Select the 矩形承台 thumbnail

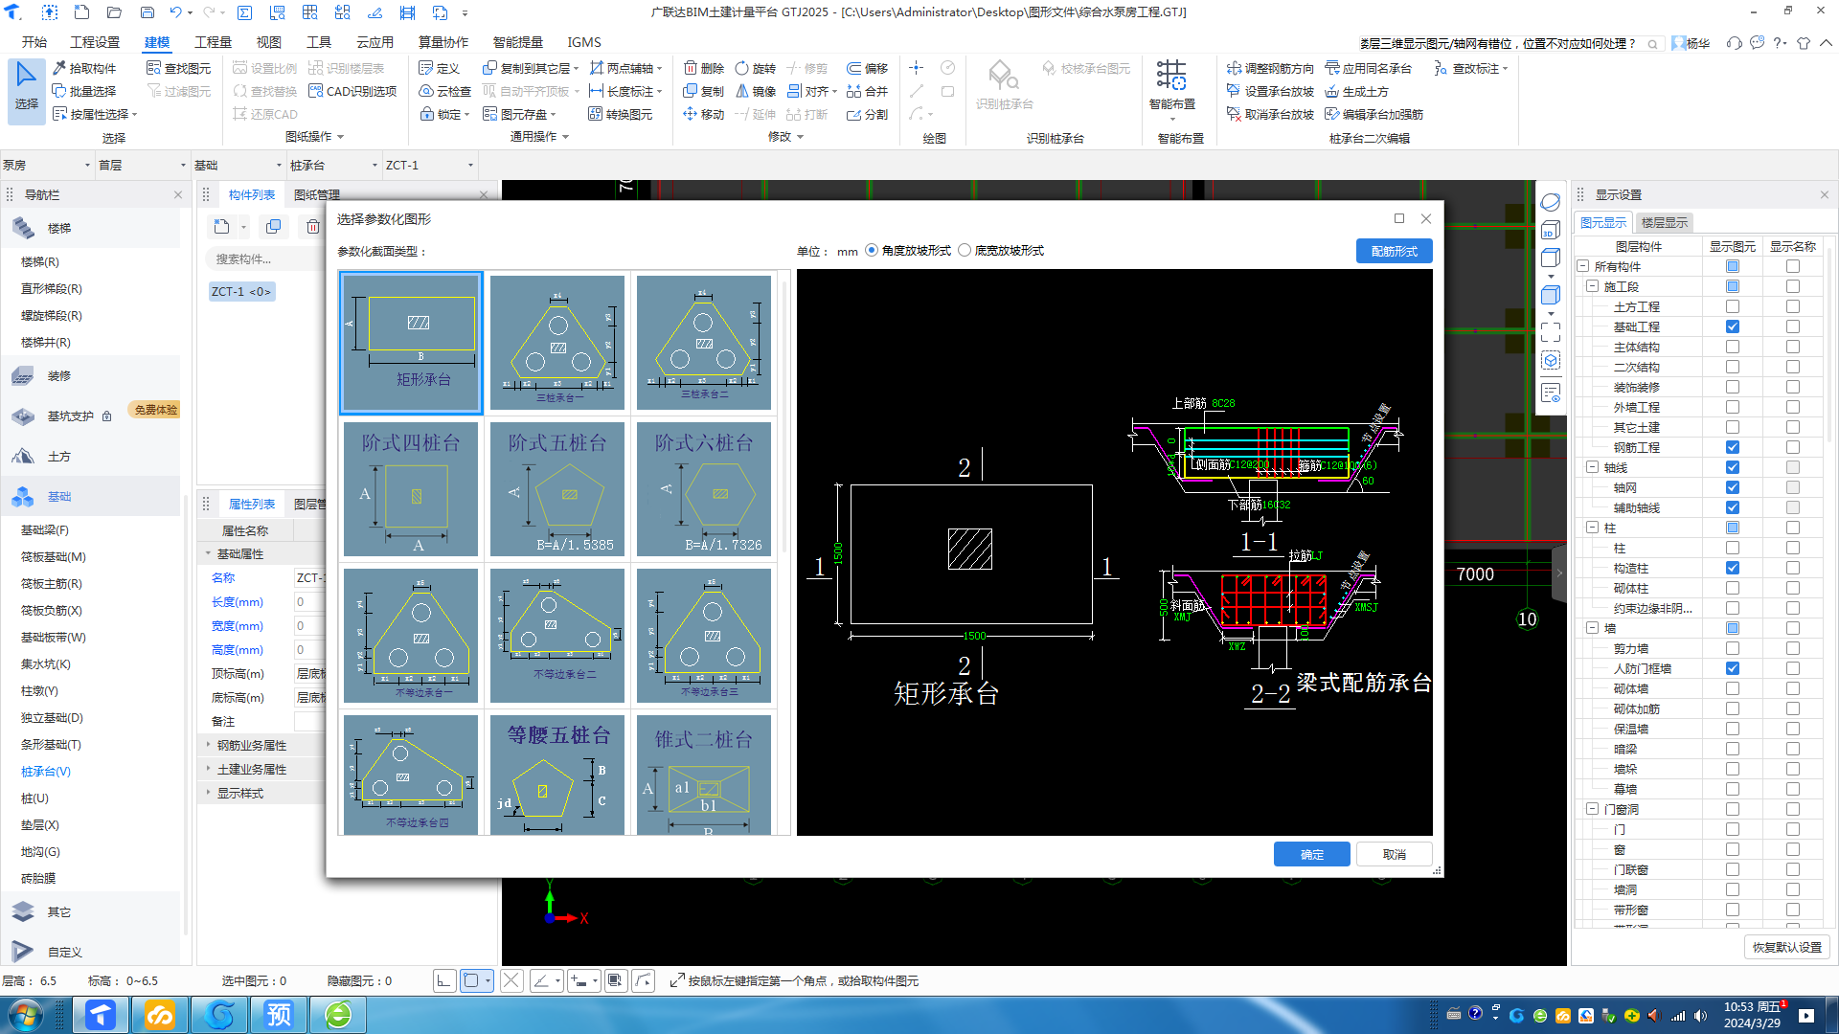(410, 343)
